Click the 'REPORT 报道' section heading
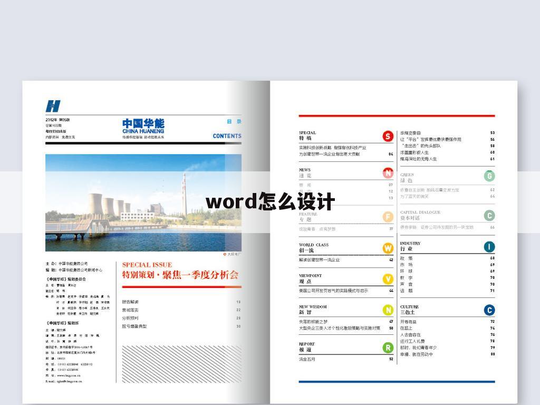The width and height of the screenshot is (540, 405). click(306, 347)
